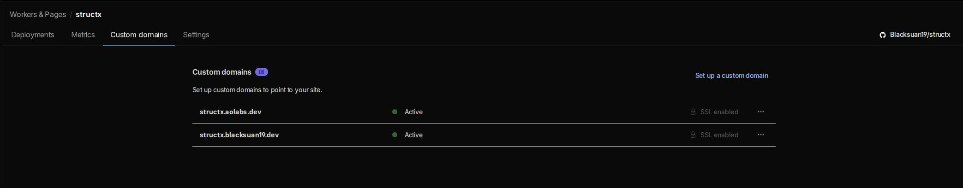Open the purple documentation icon beside Custom domains
Image resolution: width=963 pixels, height=188 pixels.
(262, 72)
